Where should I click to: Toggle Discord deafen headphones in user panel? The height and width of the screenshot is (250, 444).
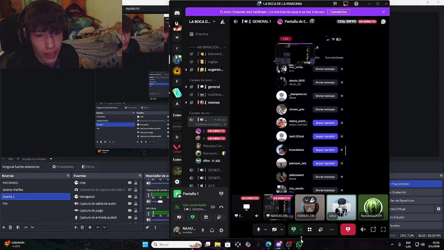(x=212, y=230)
